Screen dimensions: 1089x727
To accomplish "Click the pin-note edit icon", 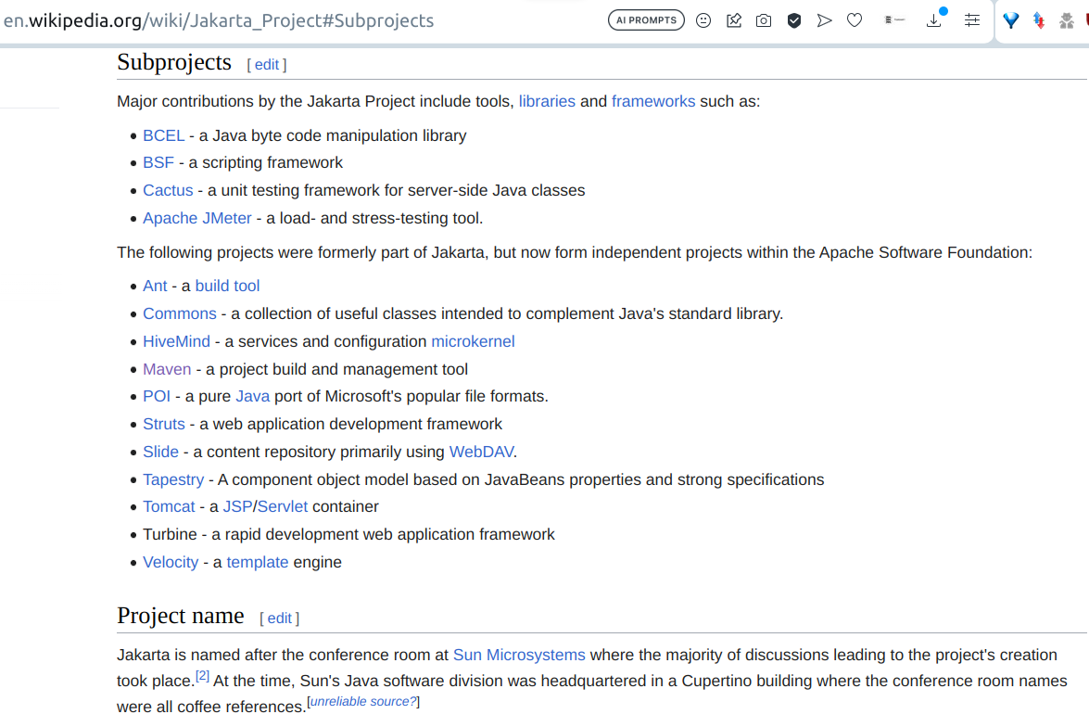I will (x=733, y=20).
